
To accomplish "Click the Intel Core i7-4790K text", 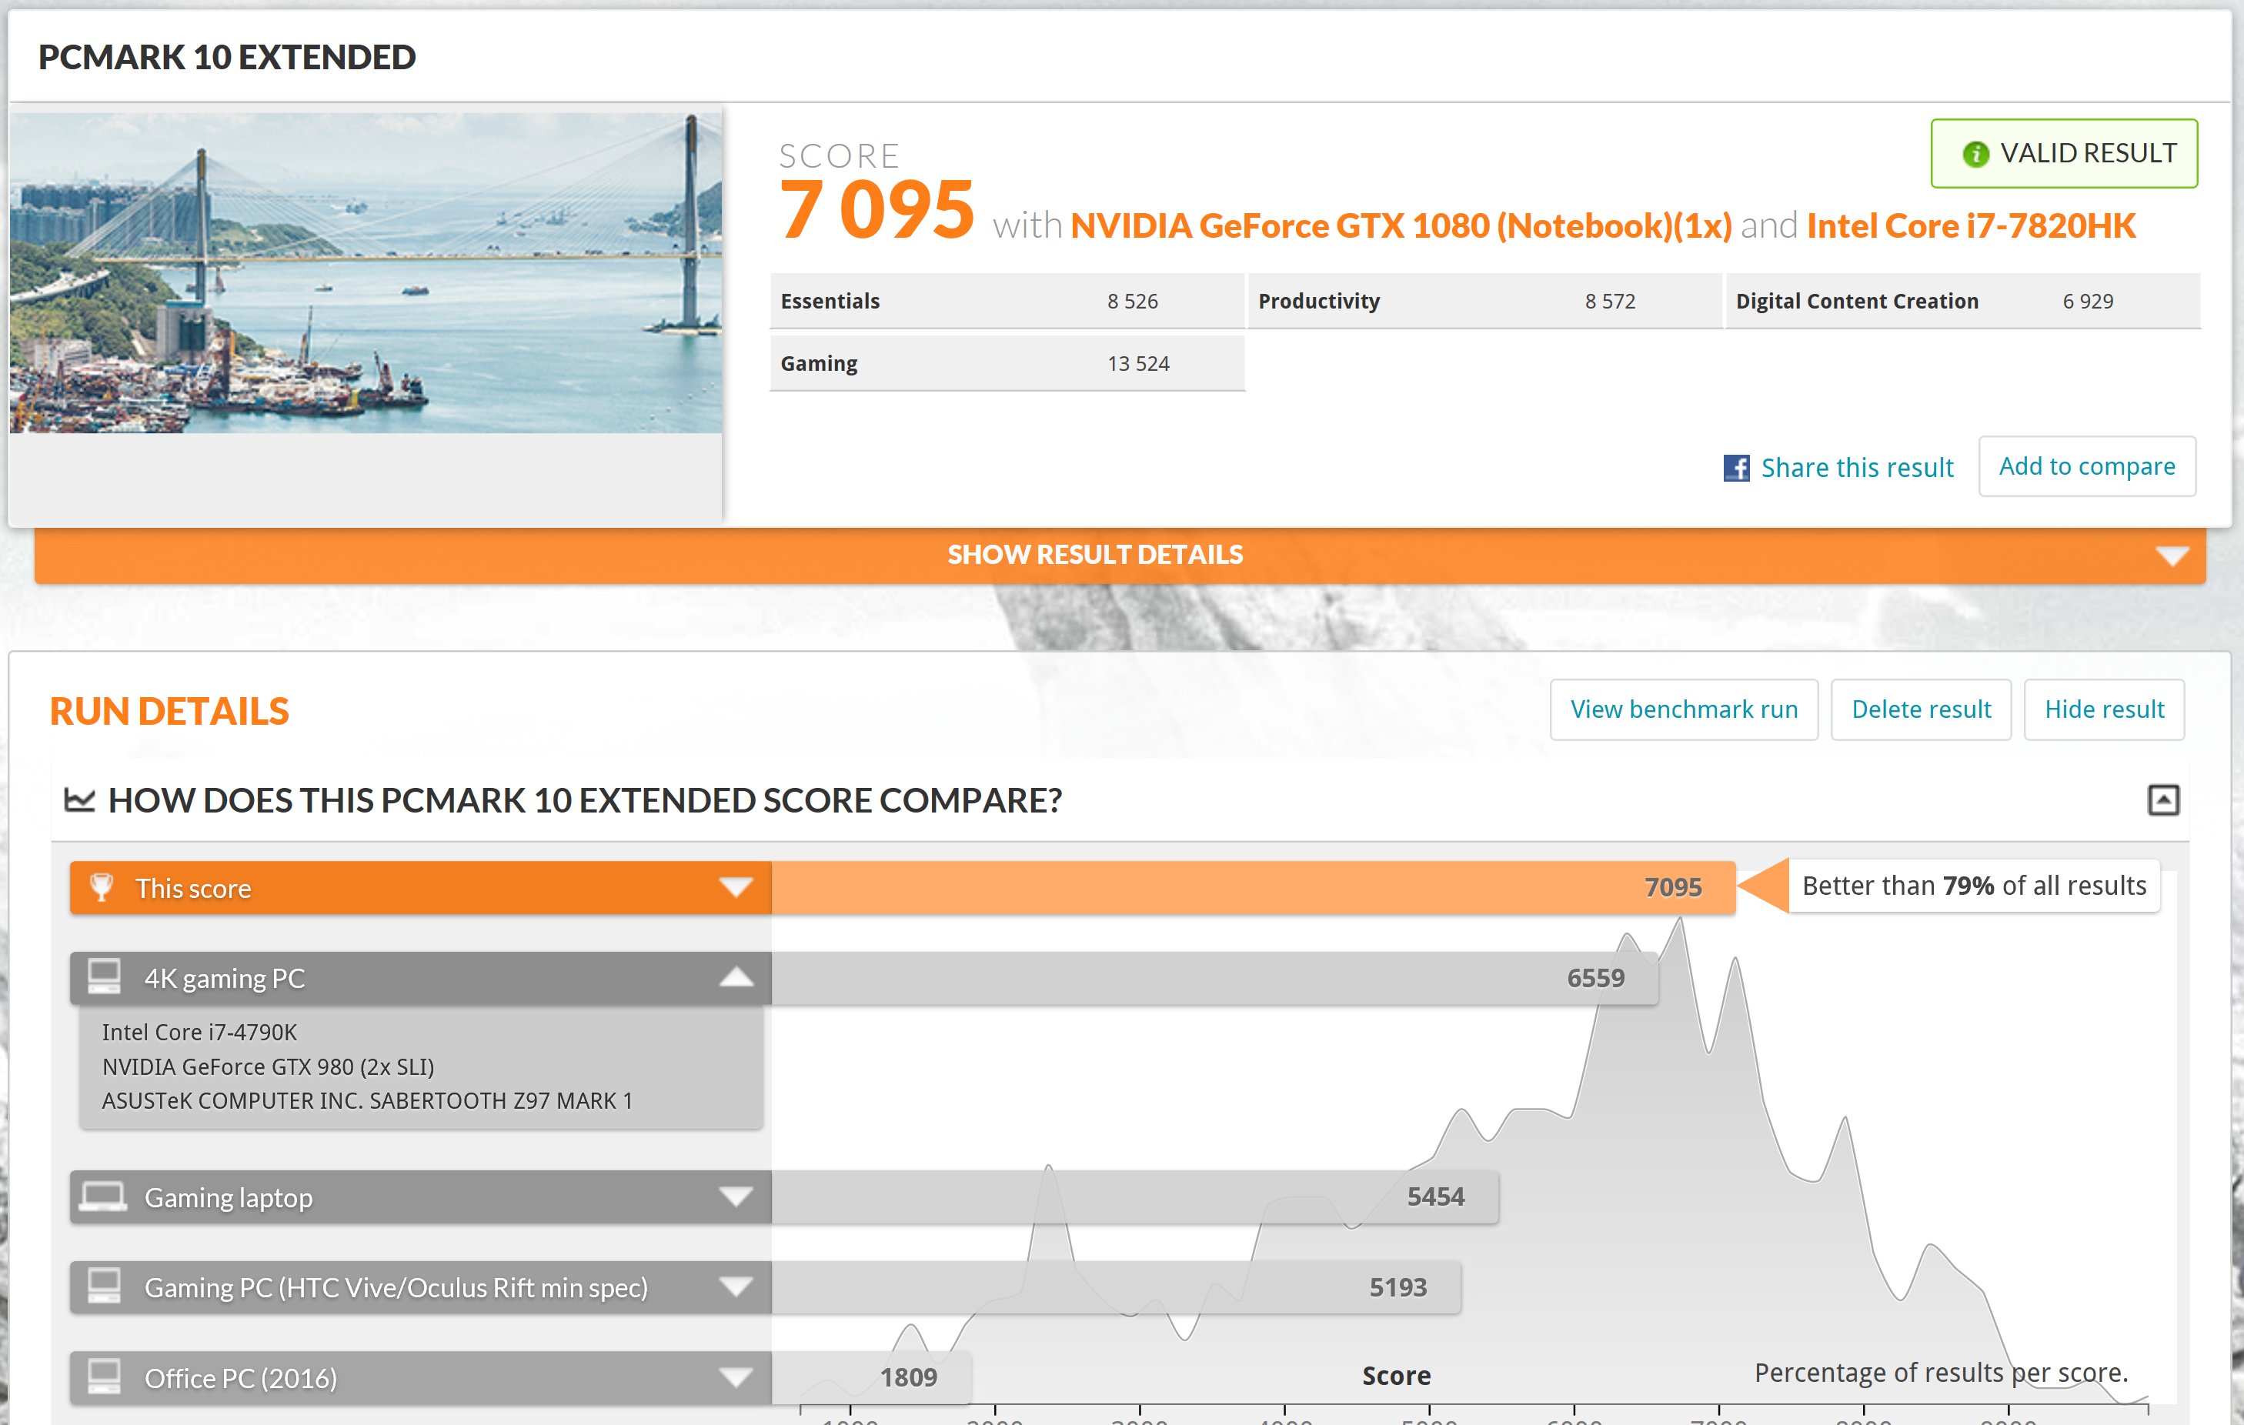I will click(199, 1032).
